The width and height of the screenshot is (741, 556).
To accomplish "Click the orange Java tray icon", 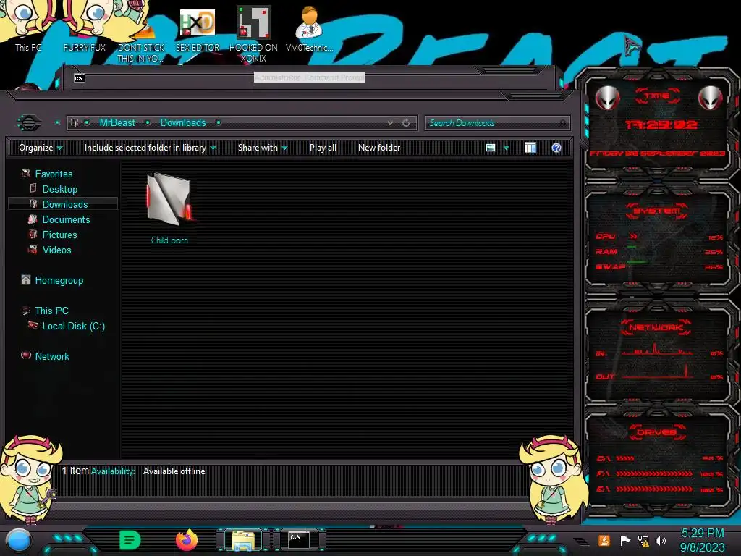I will pyautogui.click(x=604, y=540).
